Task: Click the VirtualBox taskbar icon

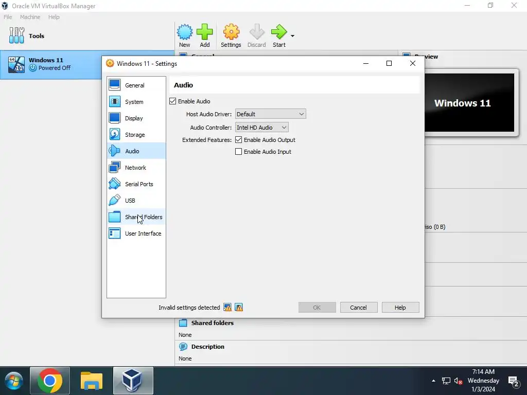Action: (x=133, y=381)
